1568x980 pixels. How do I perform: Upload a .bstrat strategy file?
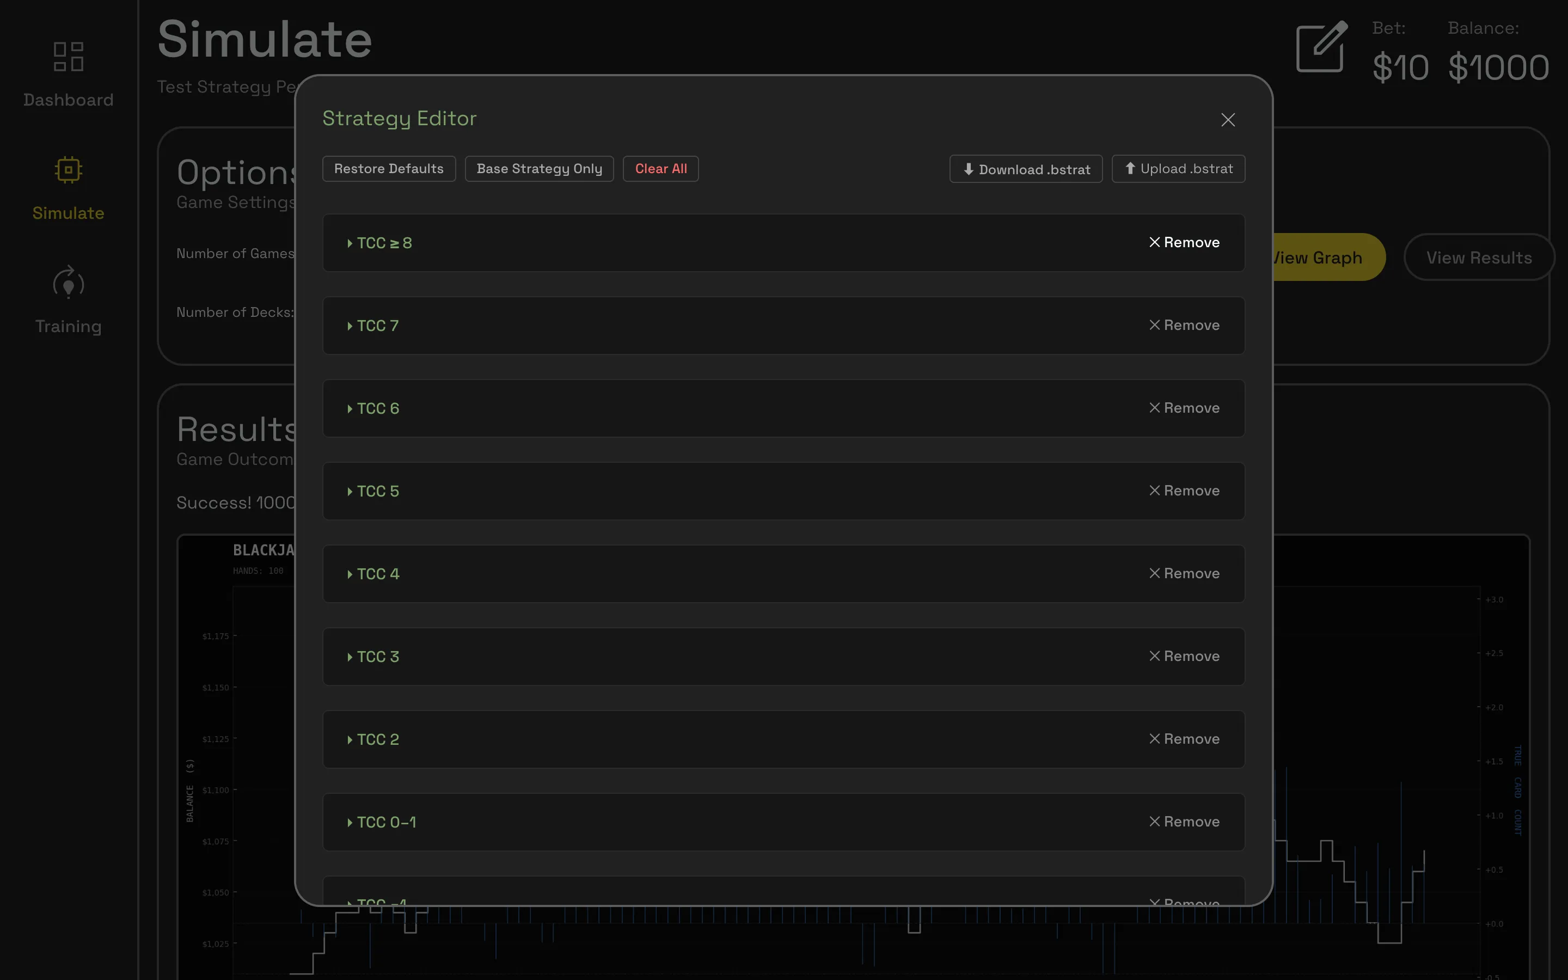[1178, 169]
